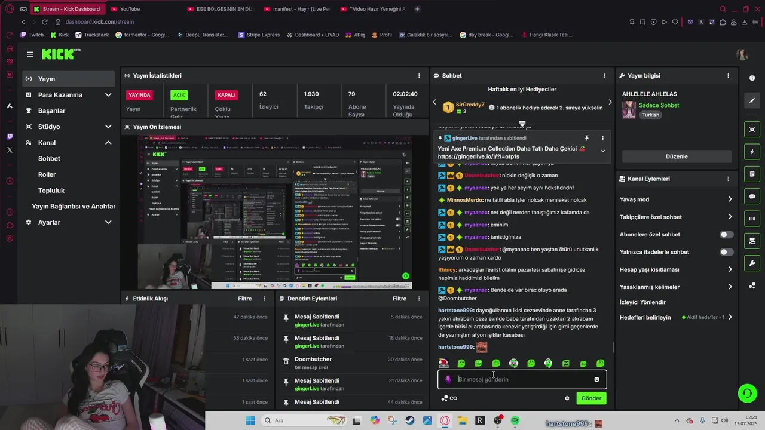
Task: Open Kanal Eylemleri three-dot menu
Action: pos(728,179)
